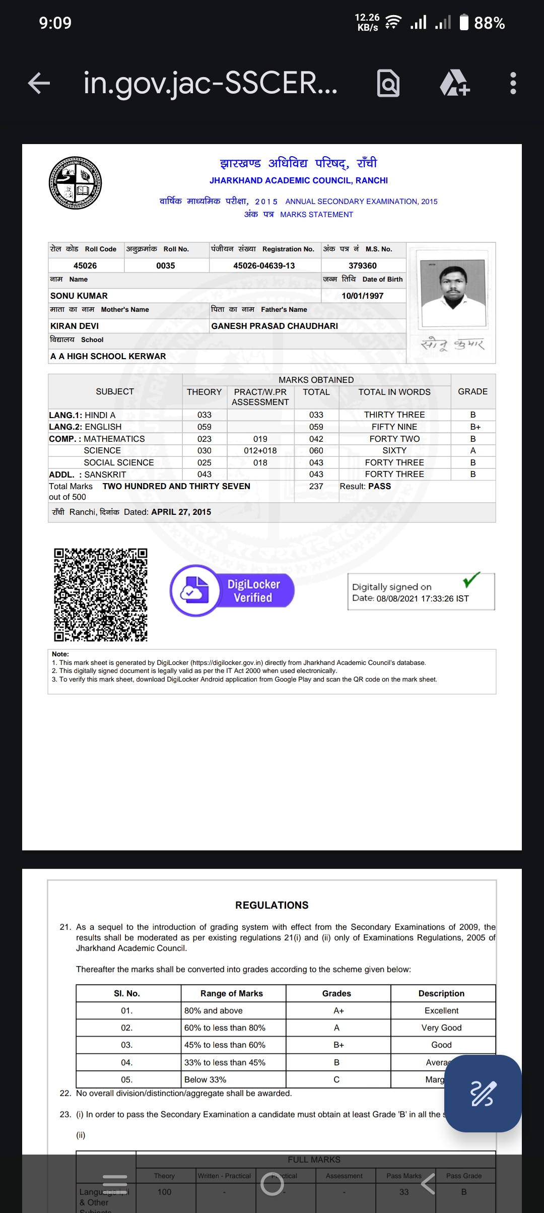
Task: Open find-in-document search icon
Action: [388, 83]
